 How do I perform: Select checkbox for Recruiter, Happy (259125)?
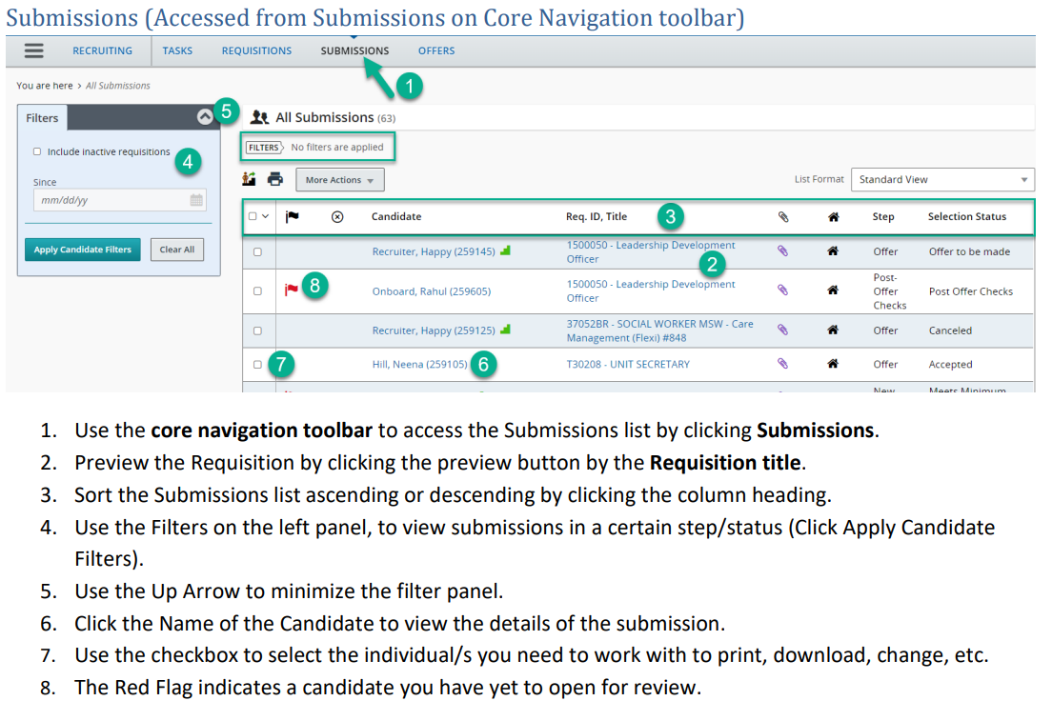[257, 330]
